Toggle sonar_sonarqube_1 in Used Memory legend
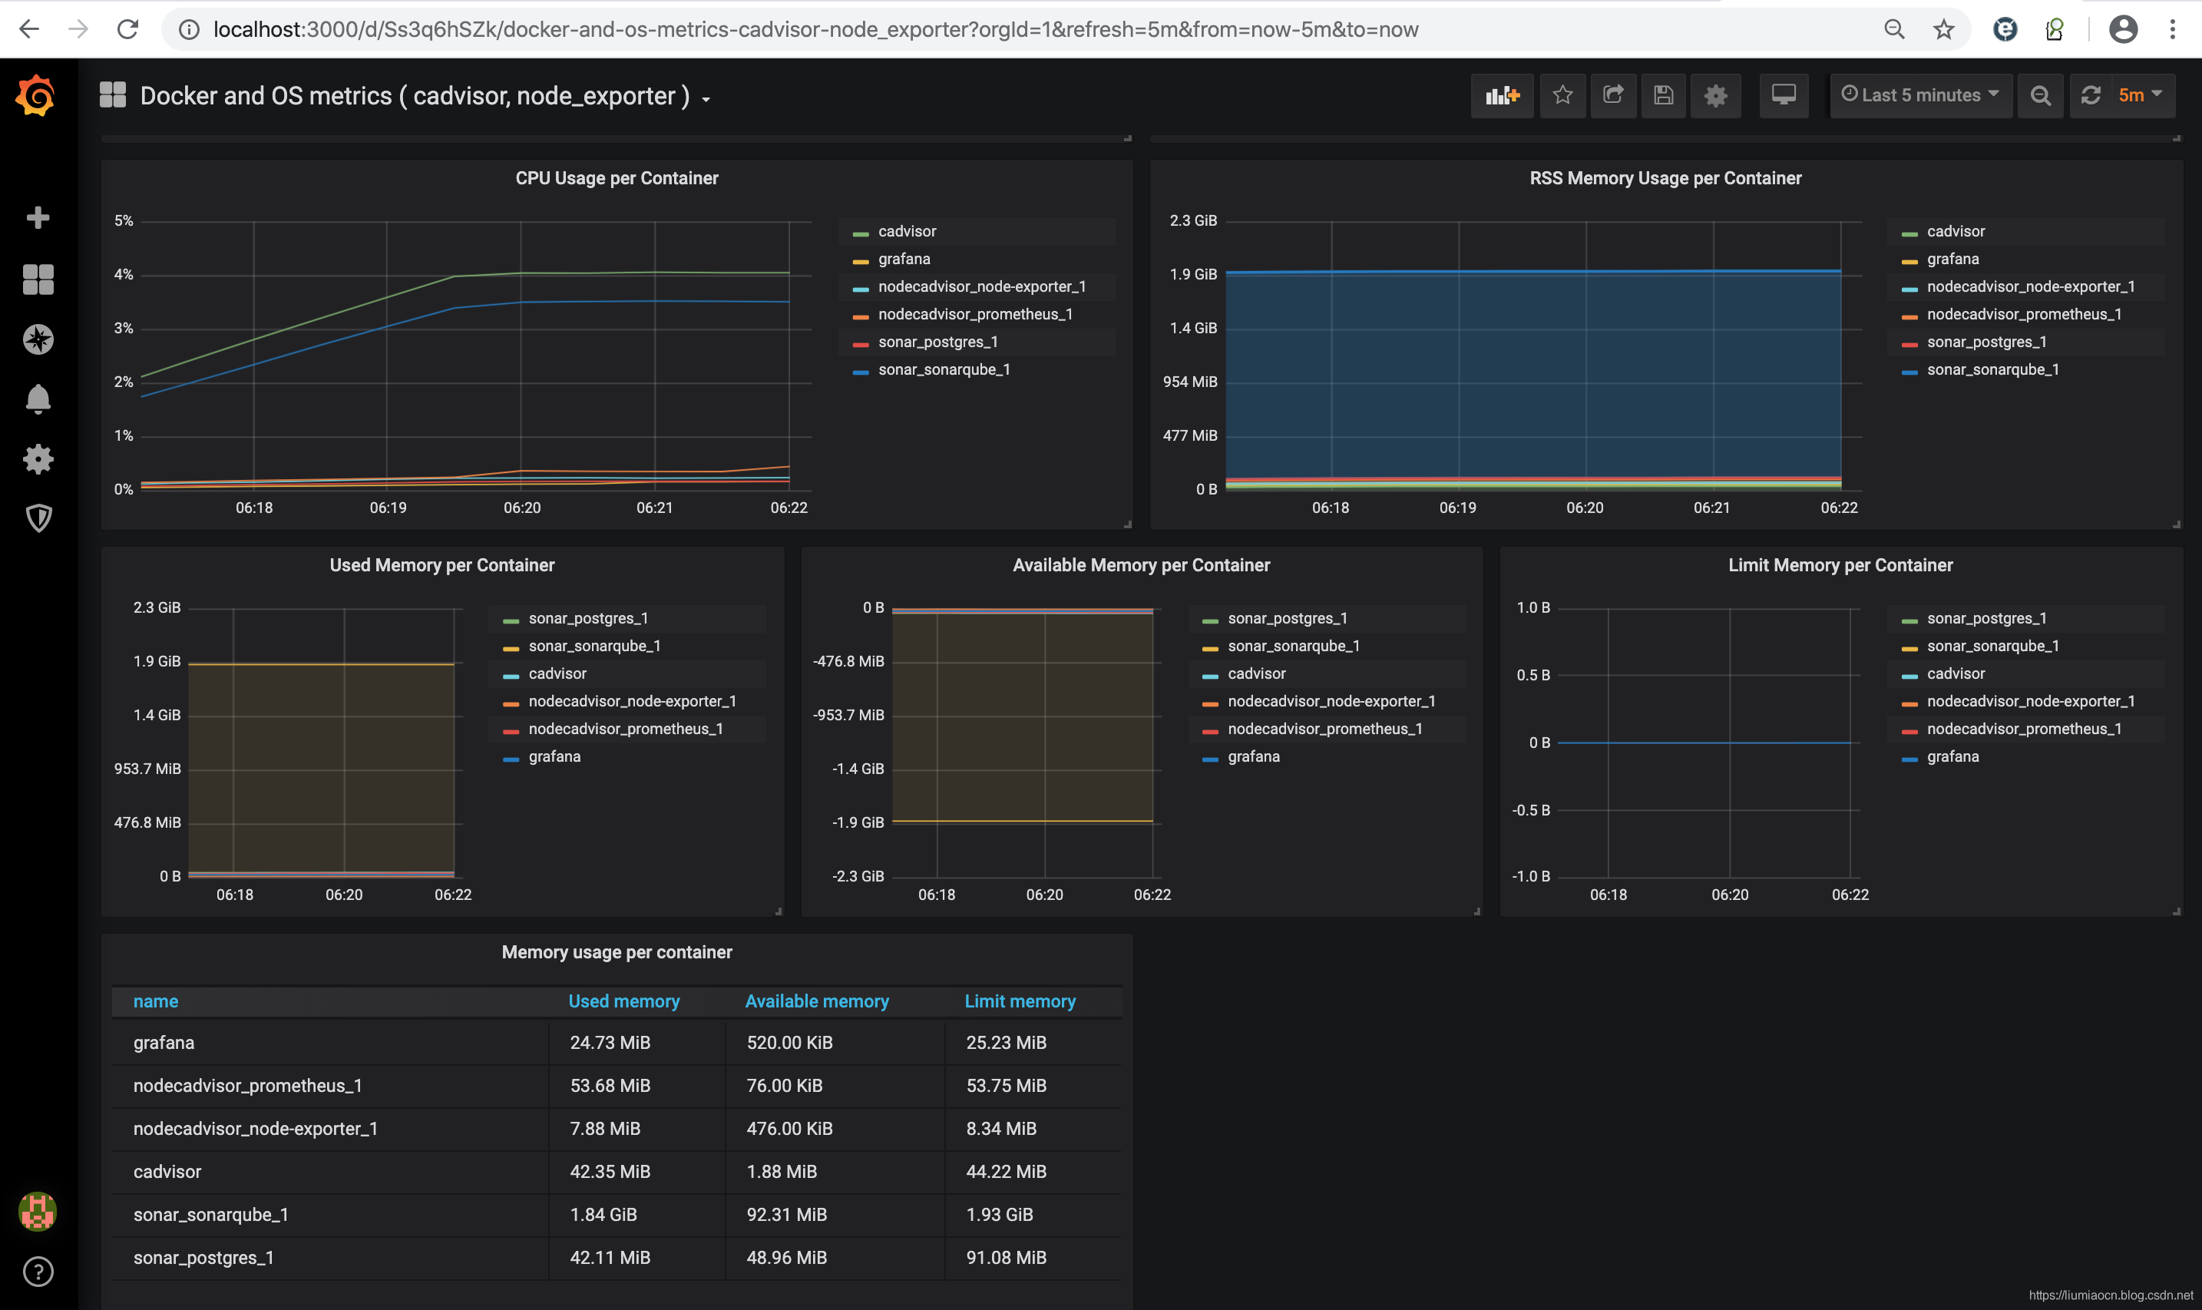This screenshot has height=1310, width=2202. [x=595, y=647]
